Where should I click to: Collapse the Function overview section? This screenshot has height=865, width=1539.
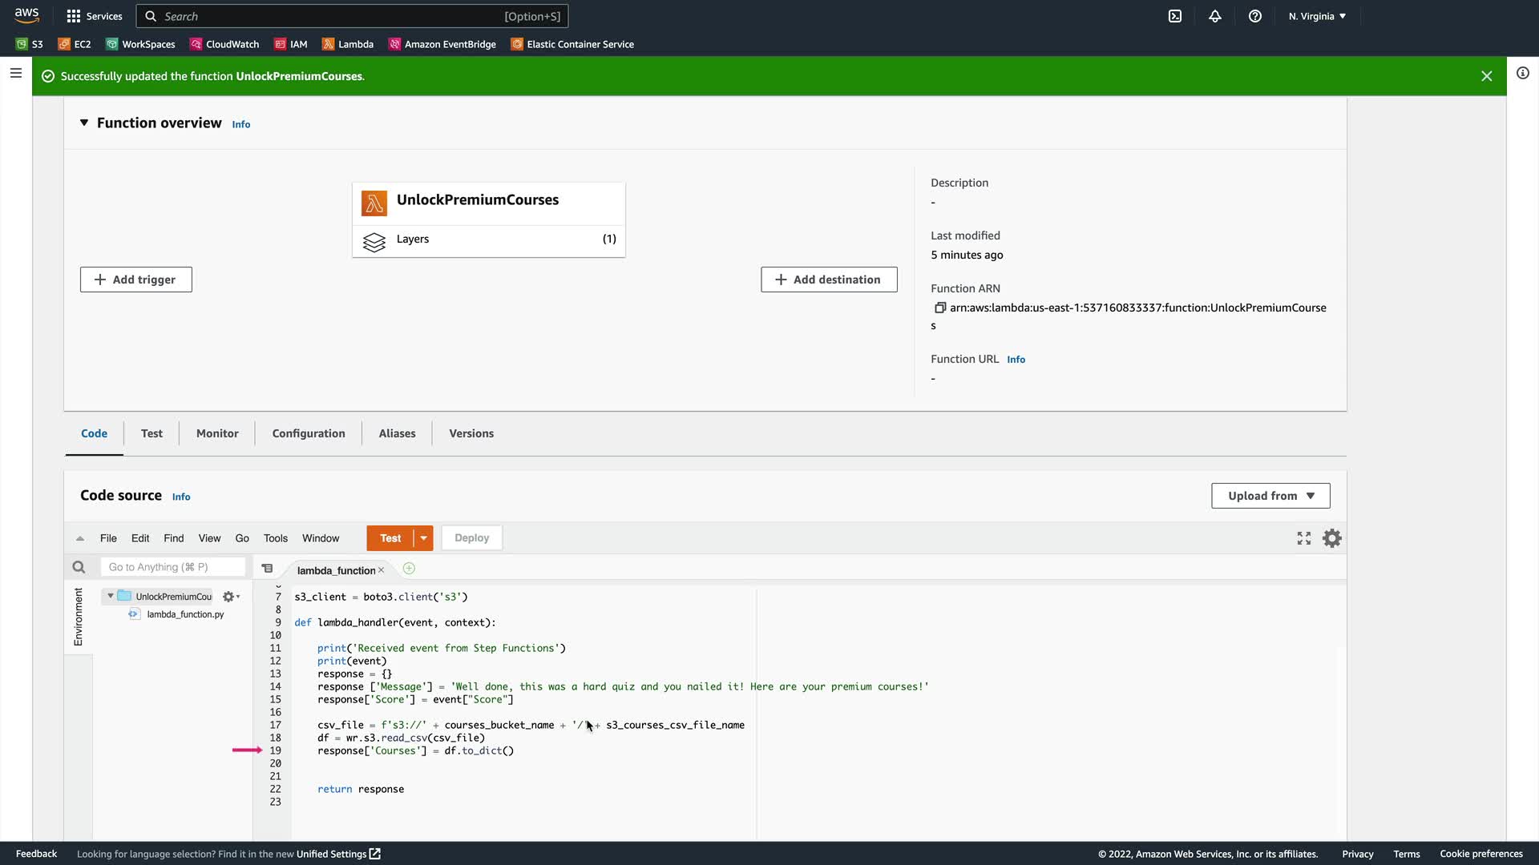[84, 123]
